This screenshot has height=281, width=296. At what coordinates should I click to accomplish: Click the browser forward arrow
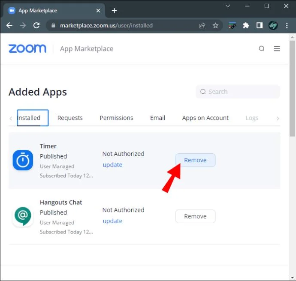23,25
